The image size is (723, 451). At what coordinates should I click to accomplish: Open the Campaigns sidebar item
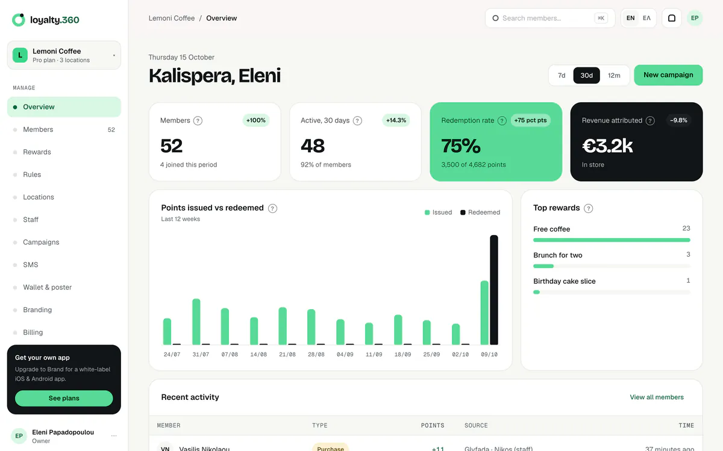tap(64, 242)
